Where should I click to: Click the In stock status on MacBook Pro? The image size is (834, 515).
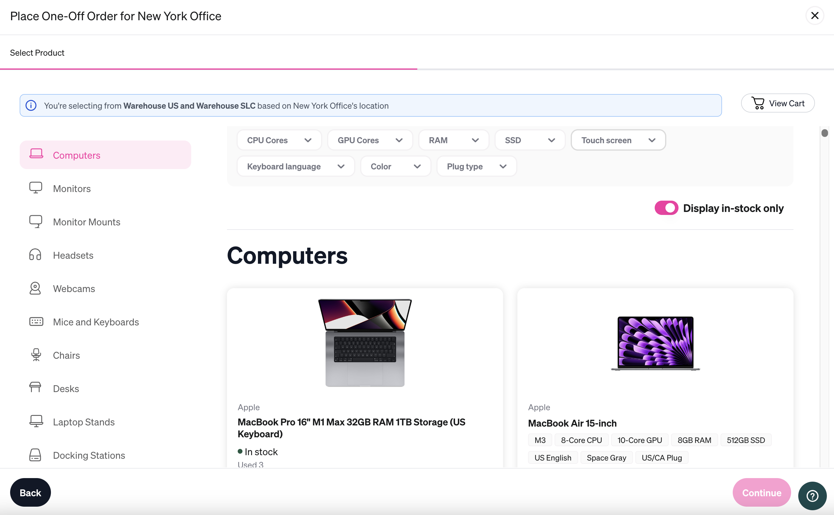pos(258,452)
